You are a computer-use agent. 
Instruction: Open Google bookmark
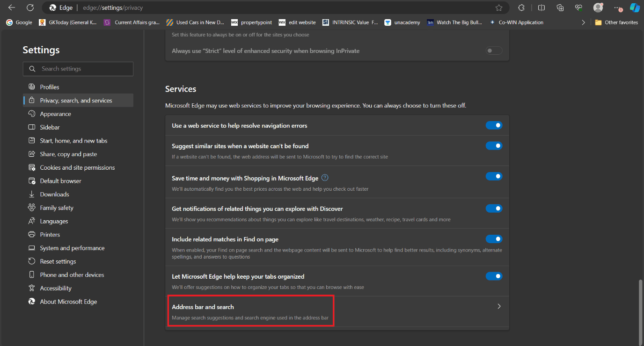(x=19, y=22)
